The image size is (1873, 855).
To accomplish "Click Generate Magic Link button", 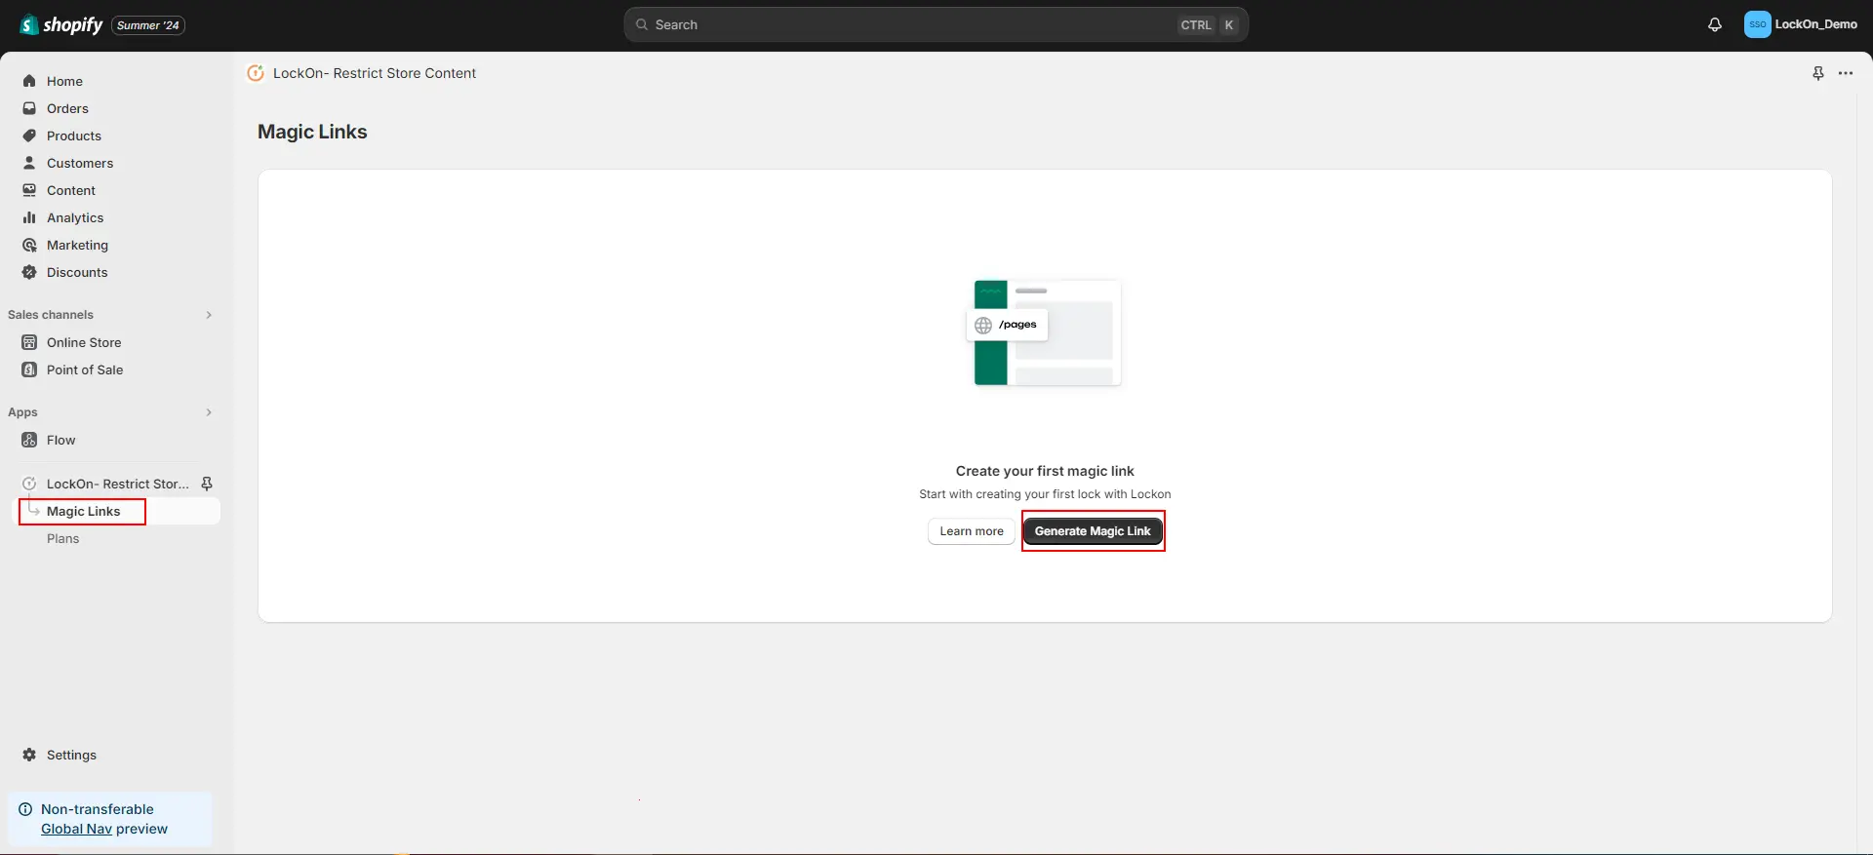I will pos(1093,531).
